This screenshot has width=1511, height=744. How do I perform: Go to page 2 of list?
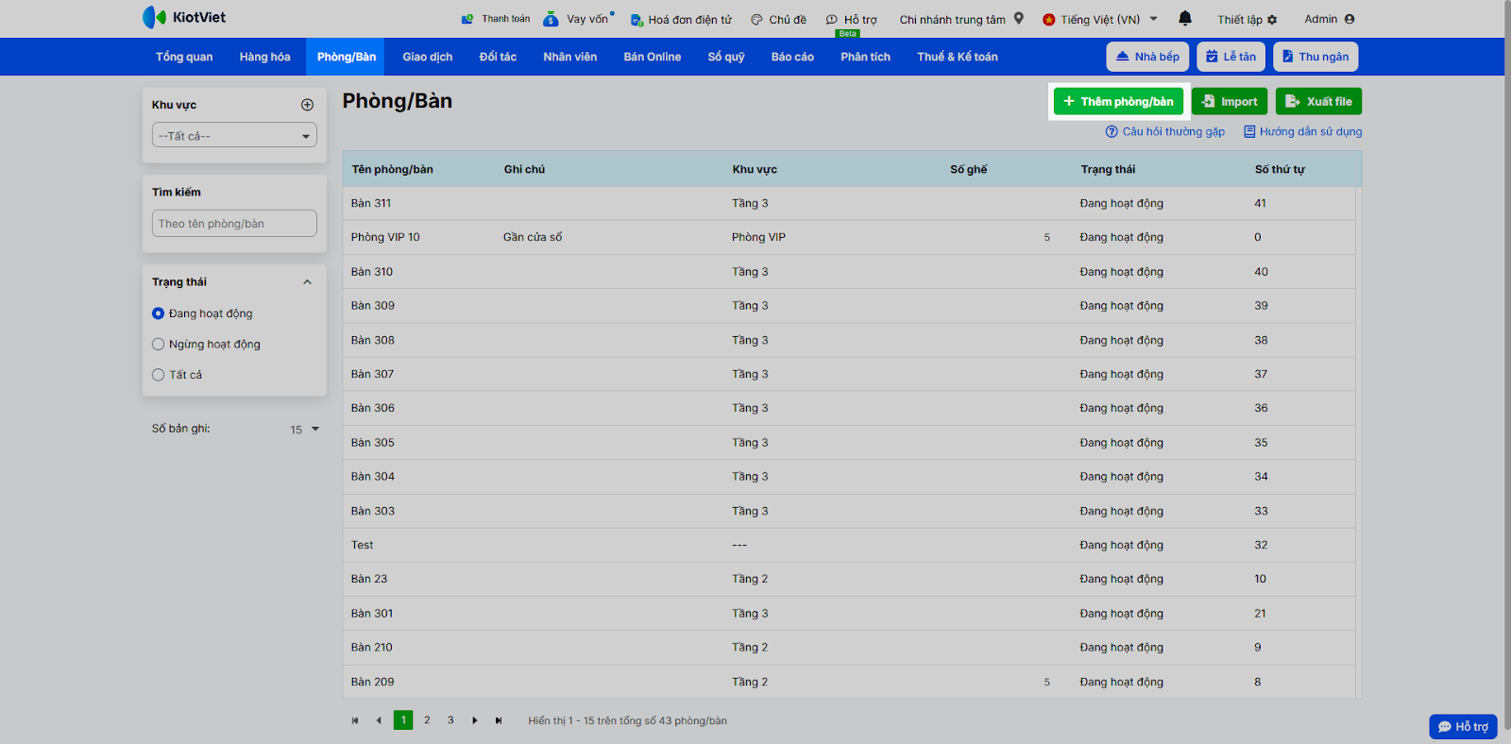coord(427,720)
